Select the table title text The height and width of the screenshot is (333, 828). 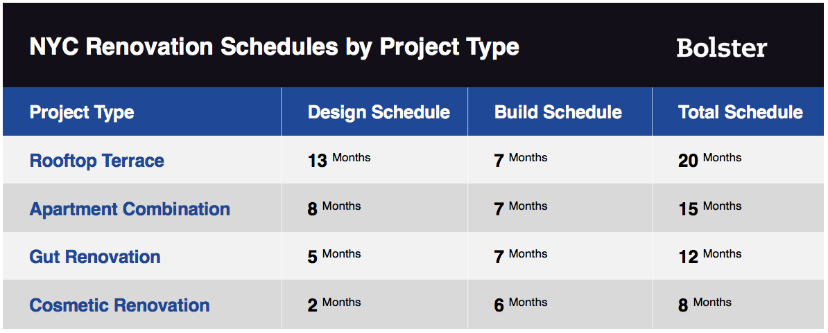[274, 47]
